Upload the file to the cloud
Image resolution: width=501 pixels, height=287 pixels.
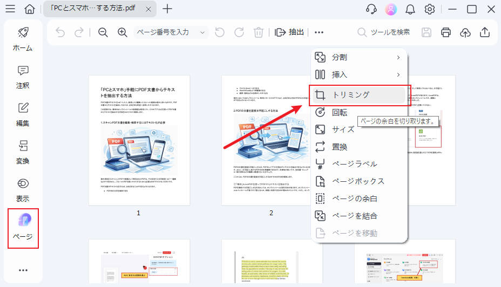coord(465,32)
